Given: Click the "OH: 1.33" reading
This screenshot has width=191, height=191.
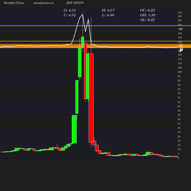Looking at the screenshot, I should point(148,15).
